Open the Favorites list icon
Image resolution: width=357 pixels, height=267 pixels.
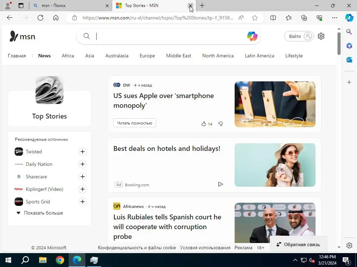[x=288, y=18]
